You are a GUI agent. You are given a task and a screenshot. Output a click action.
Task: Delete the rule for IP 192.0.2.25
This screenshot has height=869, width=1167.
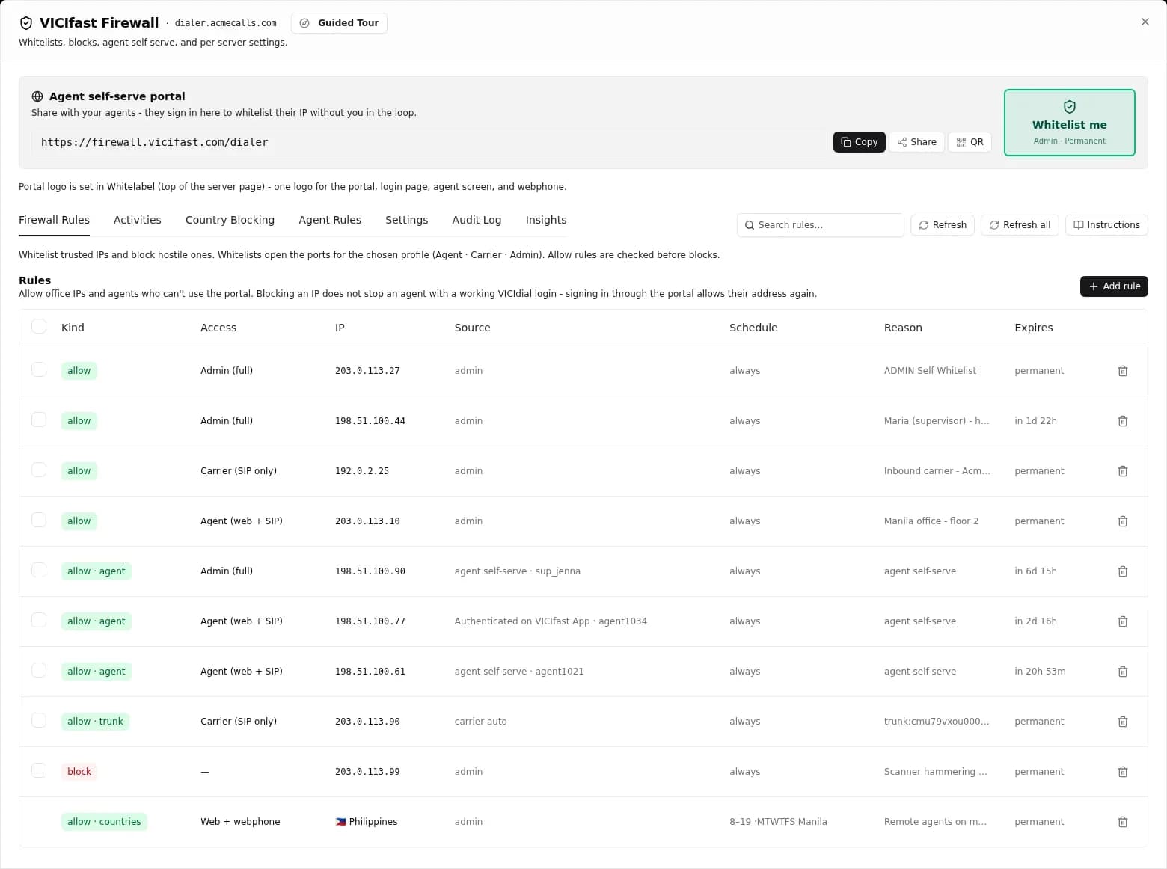[1122, 471]
